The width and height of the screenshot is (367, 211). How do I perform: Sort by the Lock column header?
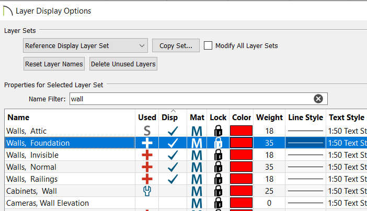coord(218,118)
